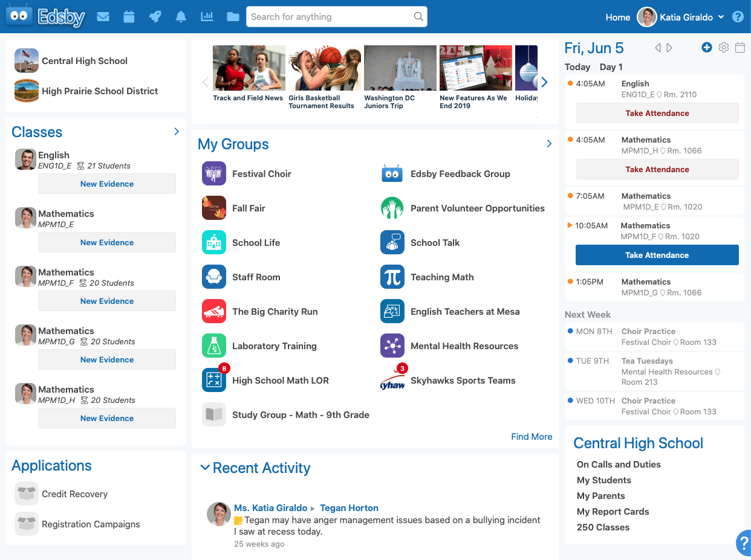Viewport: 751px width, 560px height.
Task: Click the bar chart analytics icon
Action: [x=207, y=17]
